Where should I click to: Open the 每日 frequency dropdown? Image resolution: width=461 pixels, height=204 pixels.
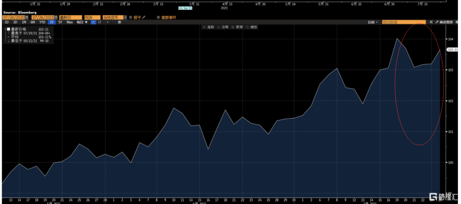82,22
